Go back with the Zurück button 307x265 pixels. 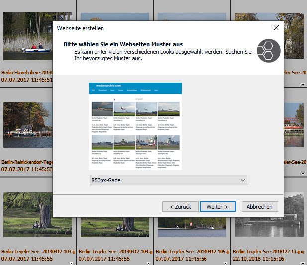[x=179, y=206]
